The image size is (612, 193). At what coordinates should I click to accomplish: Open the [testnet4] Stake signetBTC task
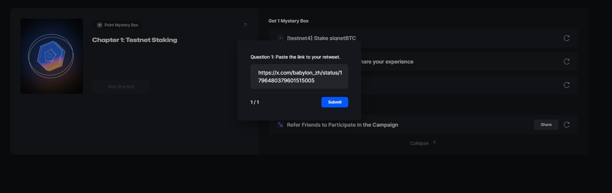[321, 38]
